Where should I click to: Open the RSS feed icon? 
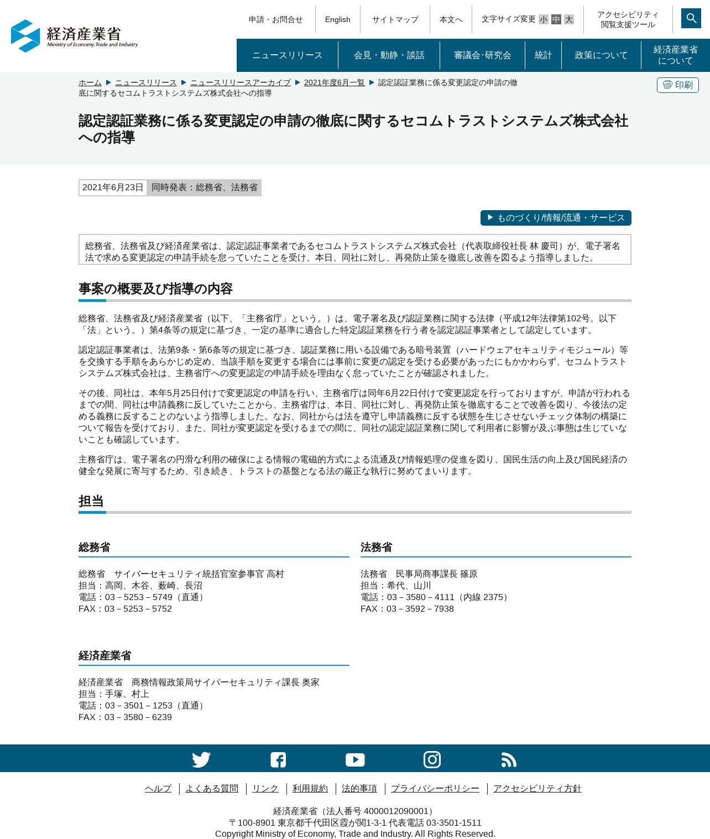(509, 759)
